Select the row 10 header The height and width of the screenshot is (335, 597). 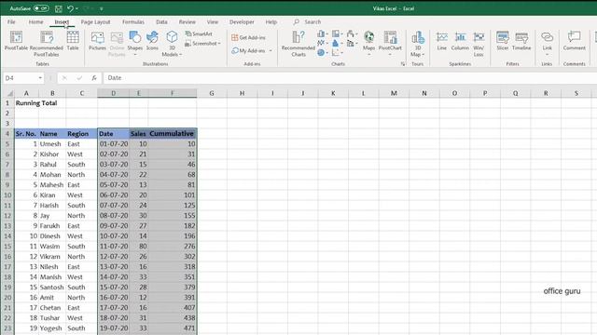[7, 194]
